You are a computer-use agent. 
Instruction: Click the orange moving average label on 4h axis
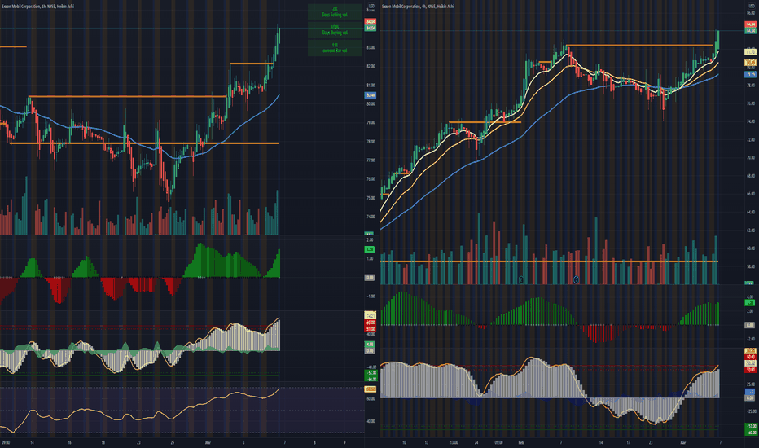750,63
